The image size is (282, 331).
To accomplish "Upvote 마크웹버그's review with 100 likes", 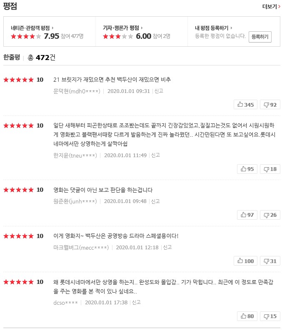I will [x=246, y=261].
